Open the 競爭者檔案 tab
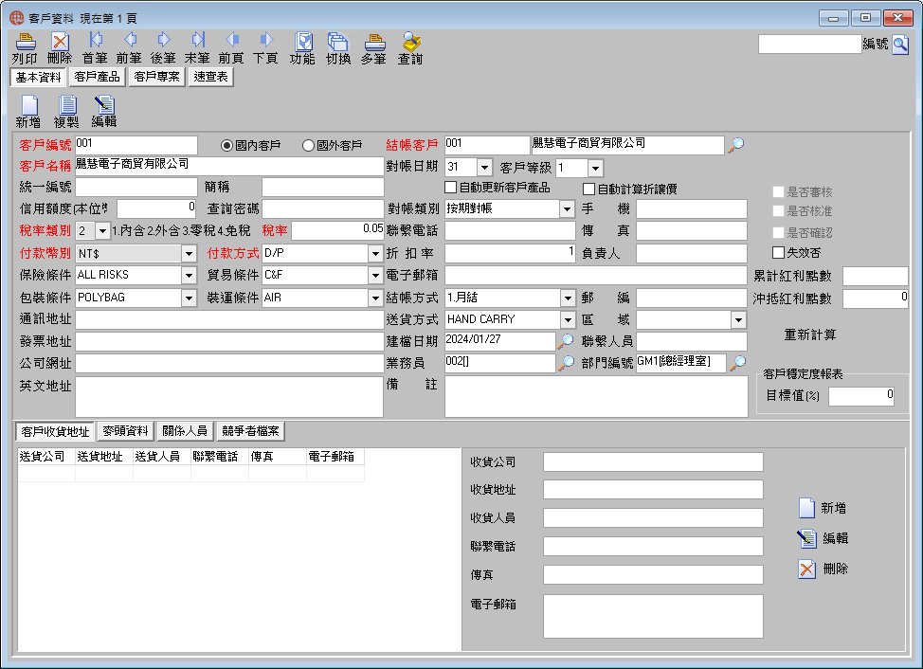923x669 pixels. pyautogui.click(x=251, y=431)
